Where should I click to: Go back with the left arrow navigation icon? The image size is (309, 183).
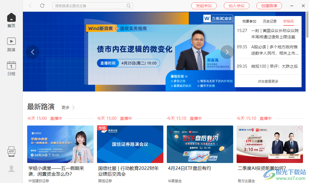[30, 6]
